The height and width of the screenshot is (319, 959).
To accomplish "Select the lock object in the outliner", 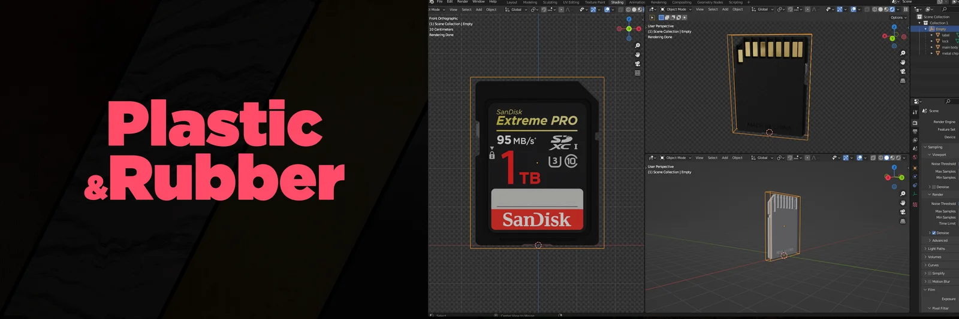I will point(945,41).
